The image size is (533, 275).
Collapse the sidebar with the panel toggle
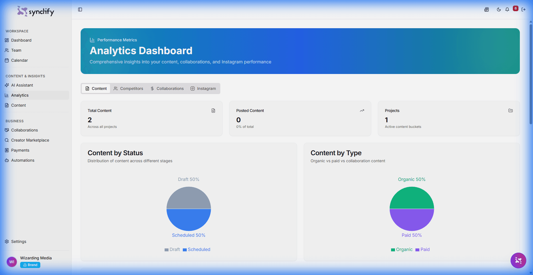pyautogui.click(x=80, y=9)
